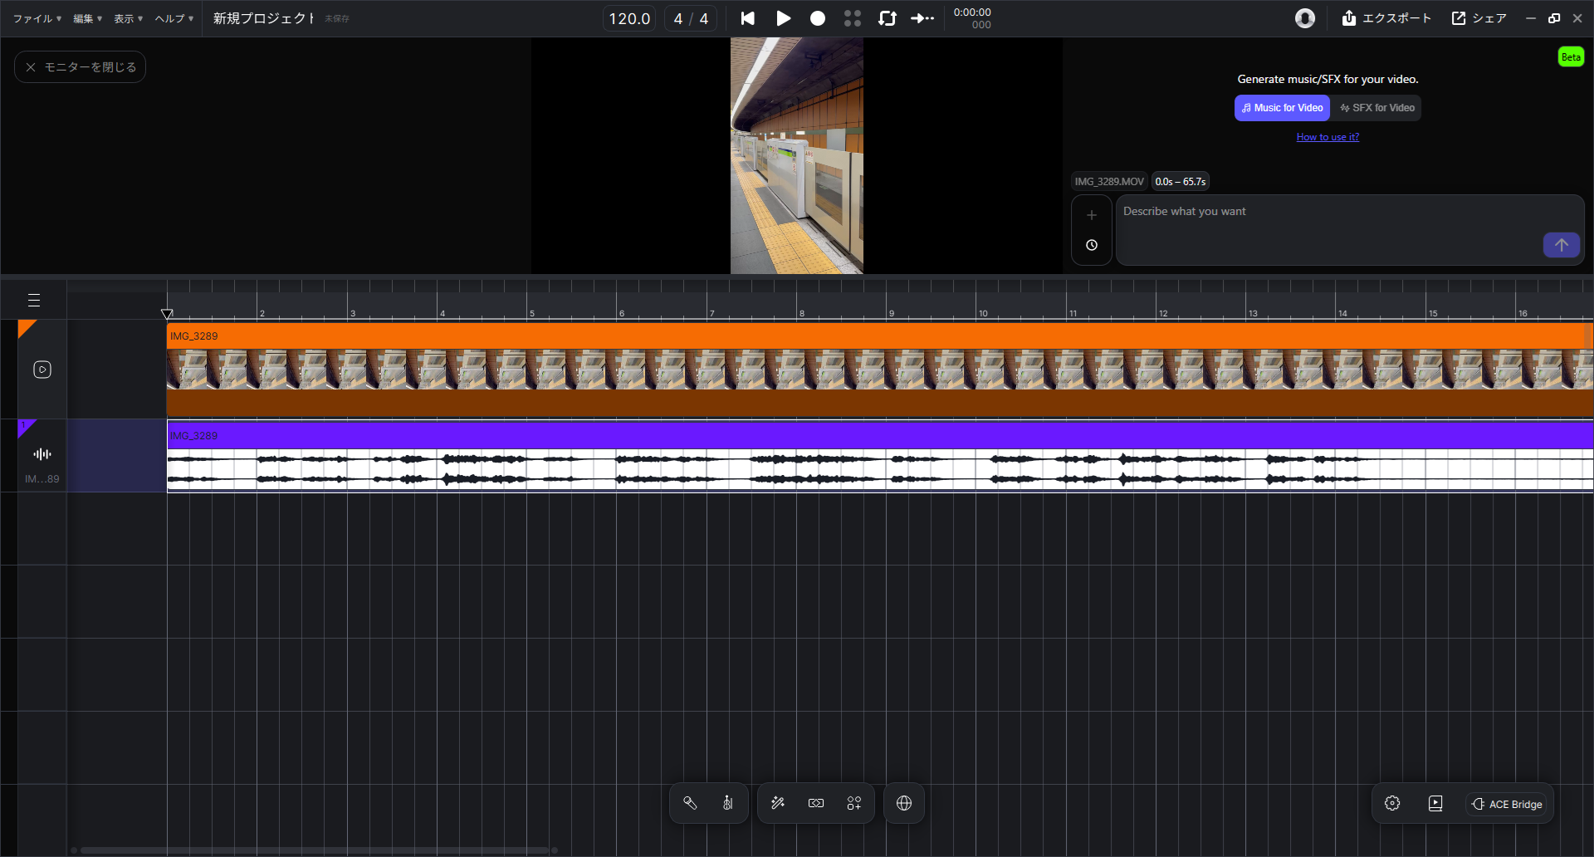The width and height of the screenshot is (1594, 857).
Task: Open the ファイル dropdown menu
Action: coord(37,18)
